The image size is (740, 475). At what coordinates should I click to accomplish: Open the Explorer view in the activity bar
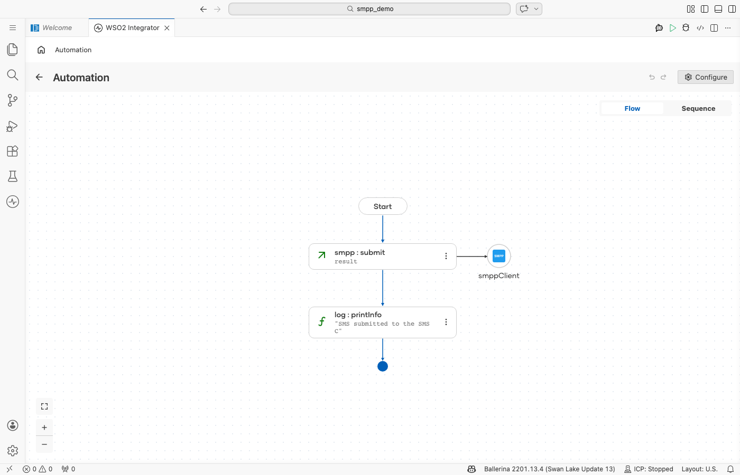point(13,50)
